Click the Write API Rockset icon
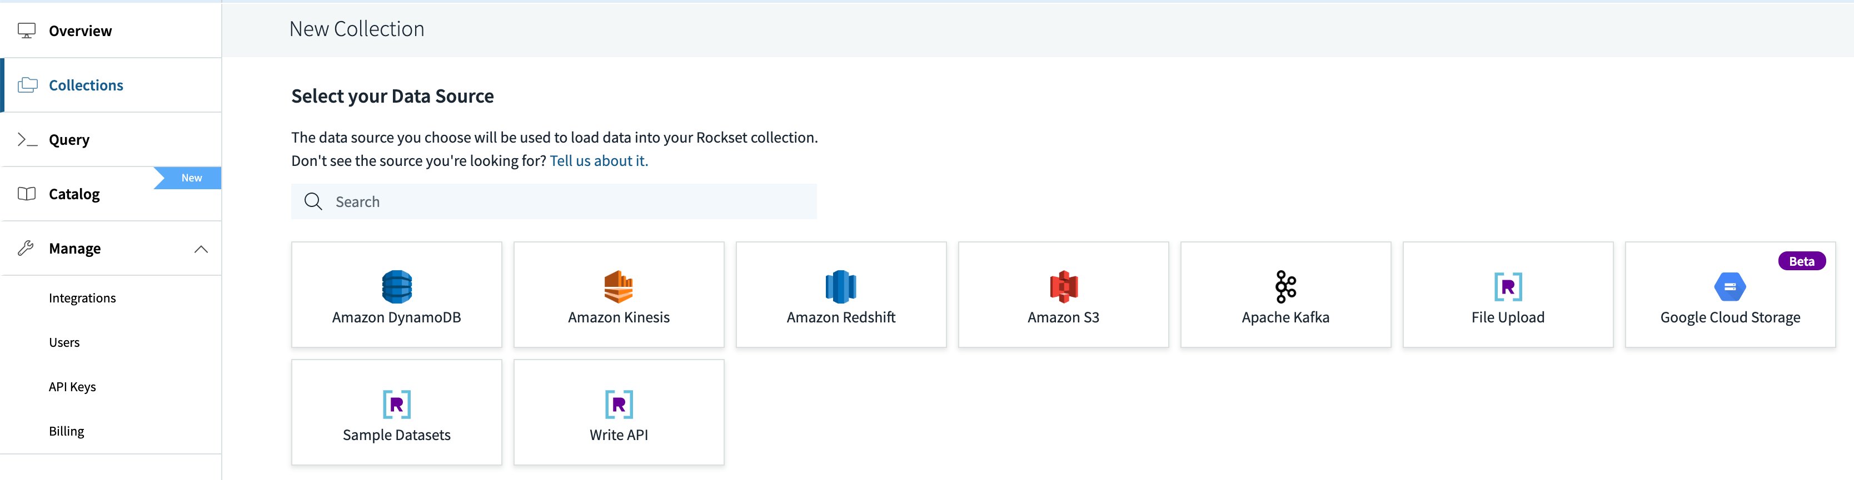 pos(619,405)
